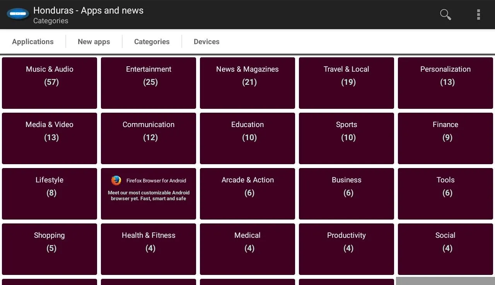This screenshot has width=495, height=285.
Task: Switch to the New apps tab
Action: point(94,41)
